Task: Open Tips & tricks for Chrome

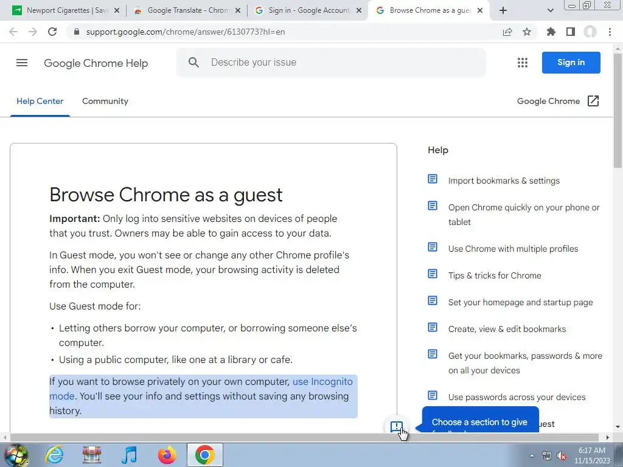Action: point(495,275)
